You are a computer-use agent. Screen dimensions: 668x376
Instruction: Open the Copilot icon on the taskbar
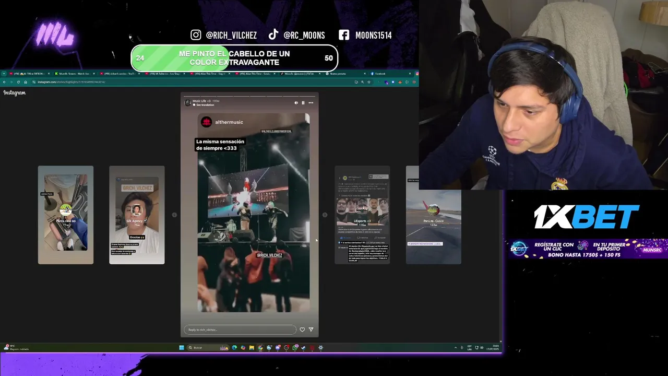pyautogui.click(x=243, y=347)
